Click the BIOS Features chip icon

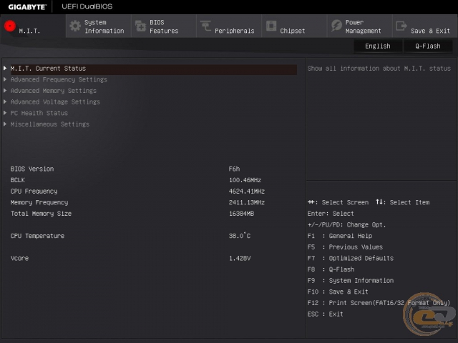point(140,26)
